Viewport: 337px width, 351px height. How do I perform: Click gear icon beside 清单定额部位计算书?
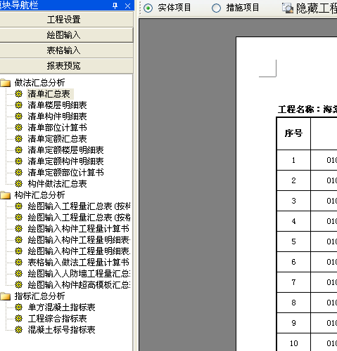click(x=18, y=173)
